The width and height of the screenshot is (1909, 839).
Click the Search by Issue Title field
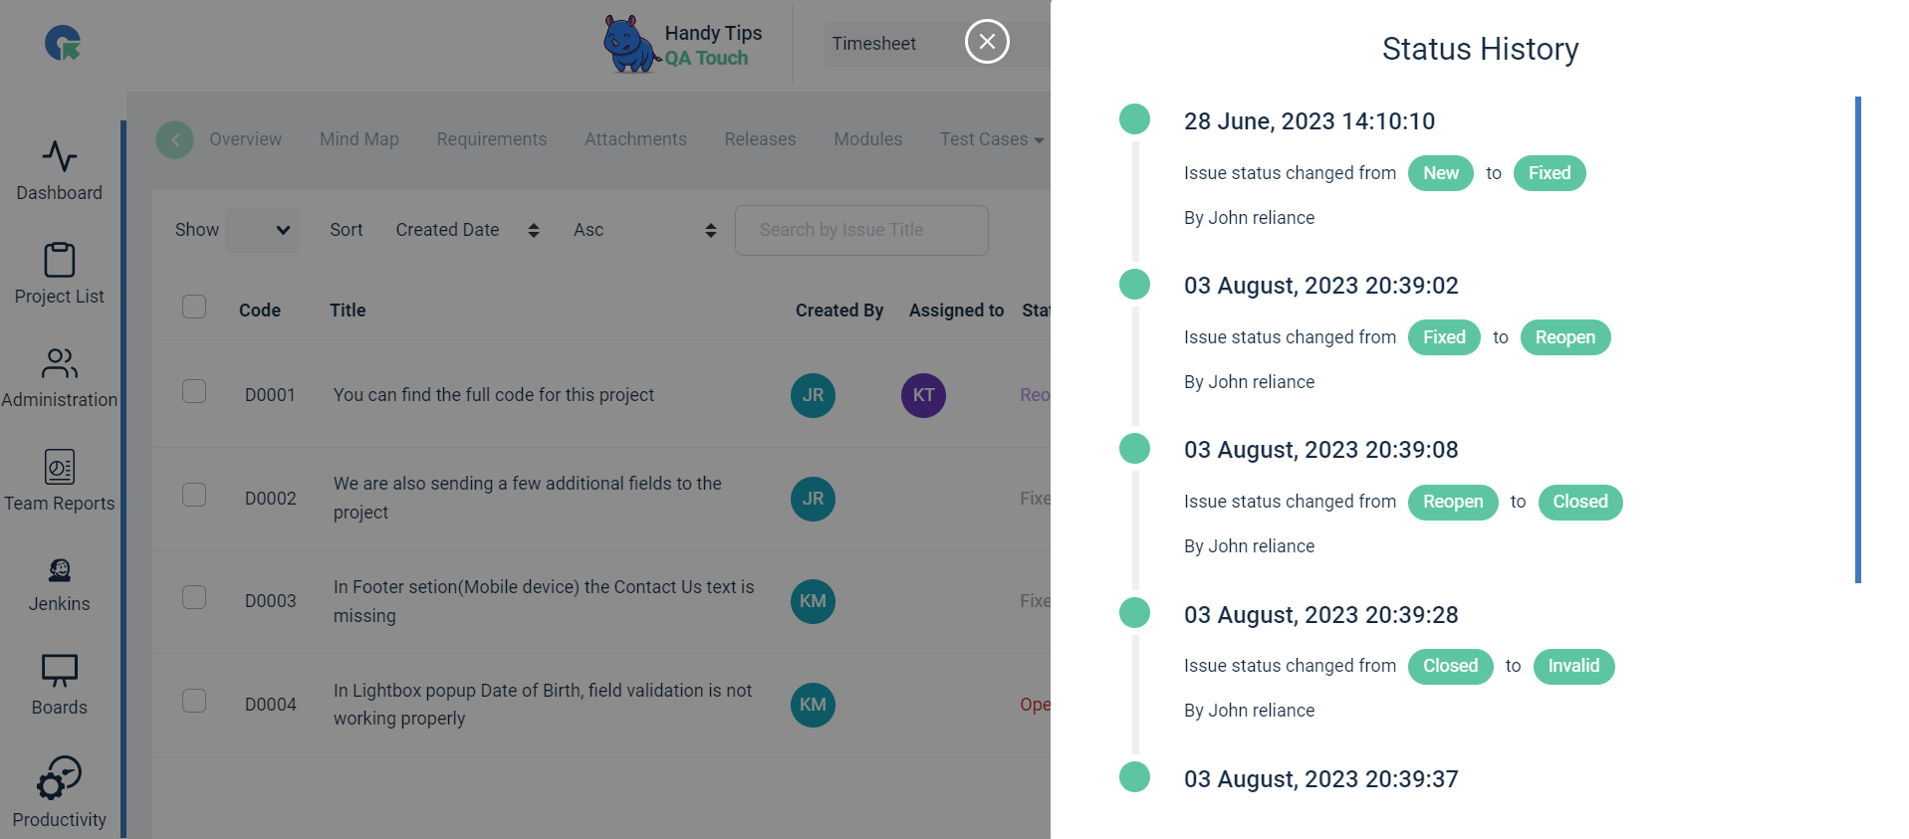pos(861,230)
